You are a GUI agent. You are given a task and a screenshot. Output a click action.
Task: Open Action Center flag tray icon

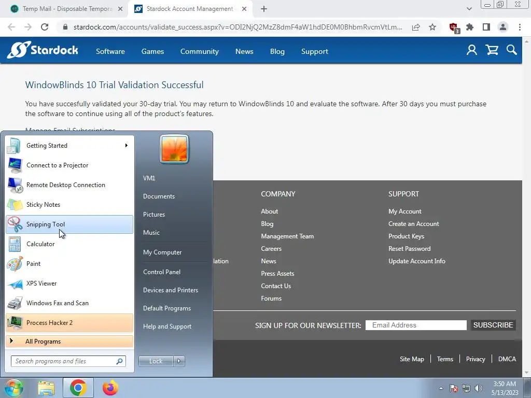[x=453, y=388]
